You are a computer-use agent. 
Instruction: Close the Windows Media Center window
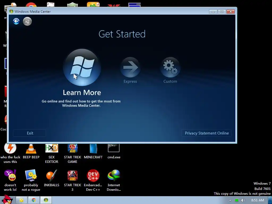tap(231, 12)
